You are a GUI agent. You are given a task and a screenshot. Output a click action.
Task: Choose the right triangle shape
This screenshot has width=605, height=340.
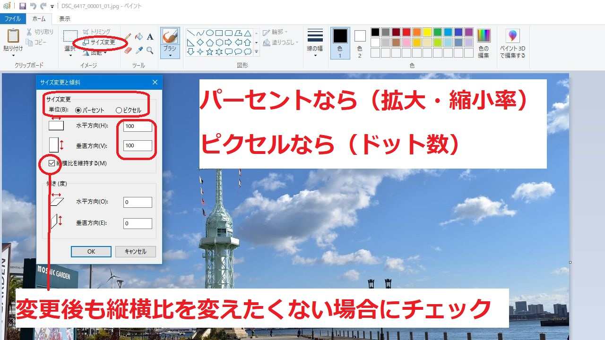click(190, 42)
